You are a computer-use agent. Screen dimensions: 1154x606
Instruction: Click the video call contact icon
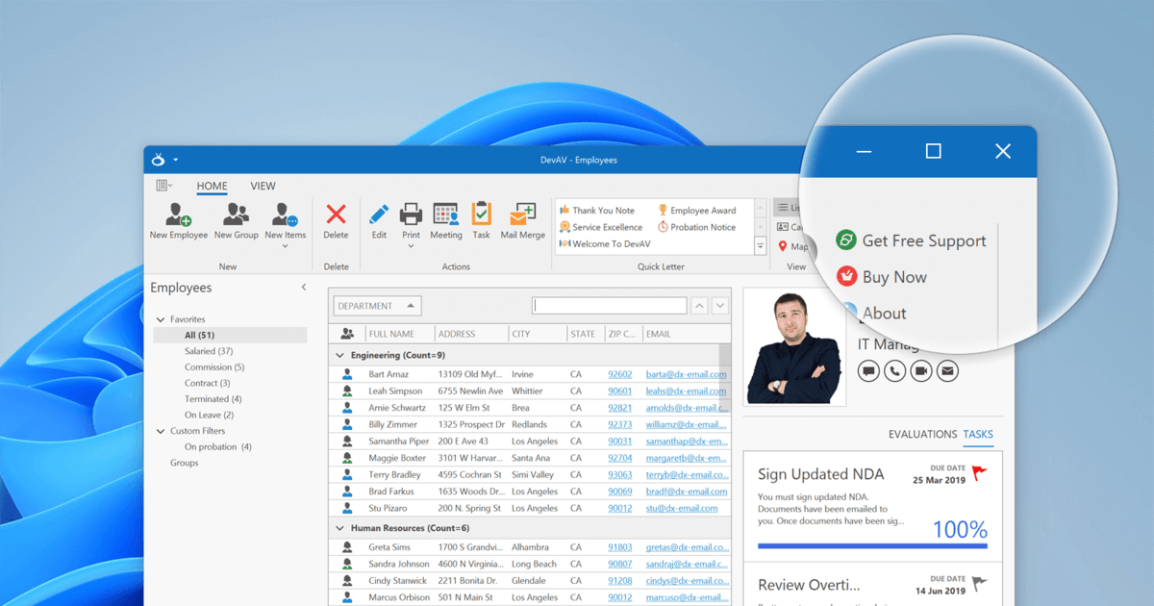(x=921, y=370)
